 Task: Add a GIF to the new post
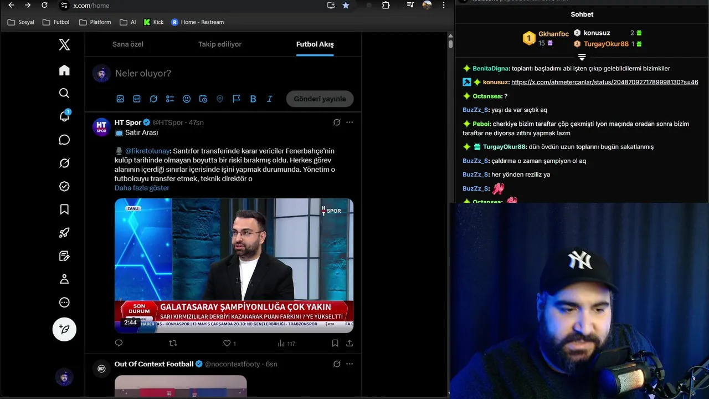[x=137, y=99]
